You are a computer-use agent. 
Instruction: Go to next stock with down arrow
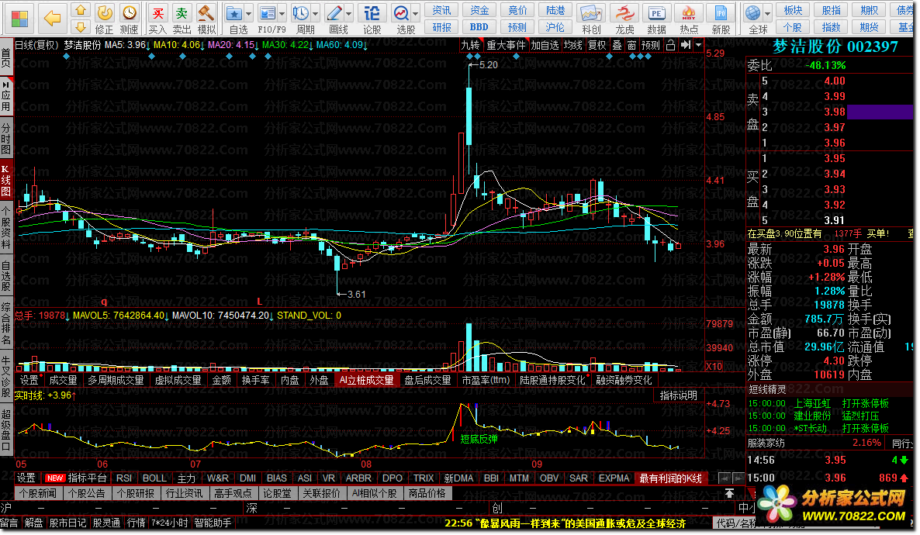[81, 27]
